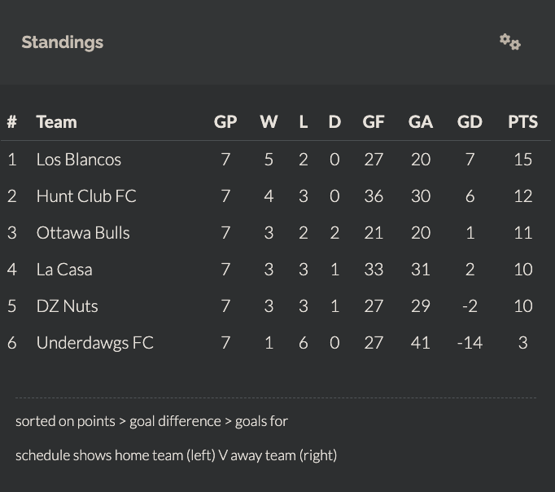Open the Hunt Club FC team entry
This screenshot has height=492, width=555.
coord(86,195)
